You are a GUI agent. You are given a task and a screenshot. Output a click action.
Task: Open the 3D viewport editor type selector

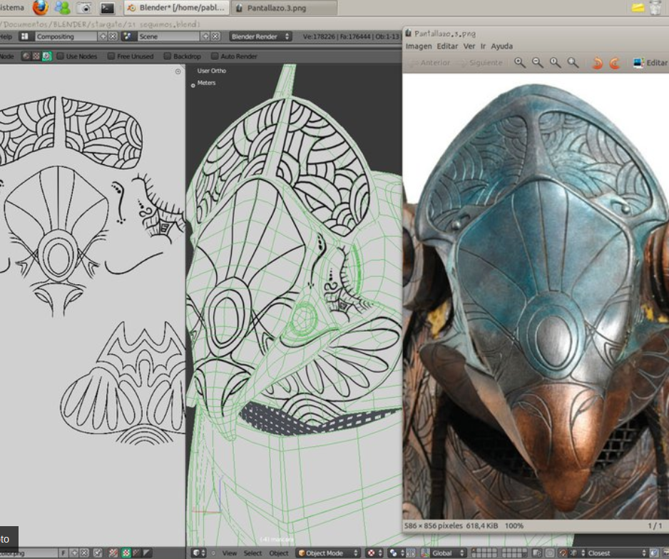click(199, 553)
